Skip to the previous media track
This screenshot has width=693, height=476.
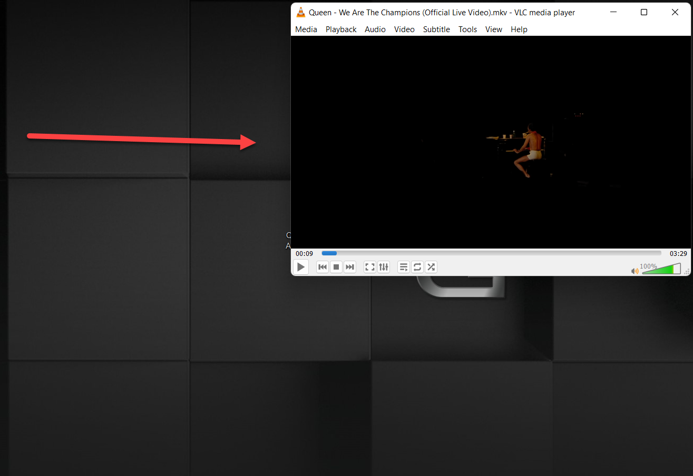pyautogui.click(x=323, y=267)
